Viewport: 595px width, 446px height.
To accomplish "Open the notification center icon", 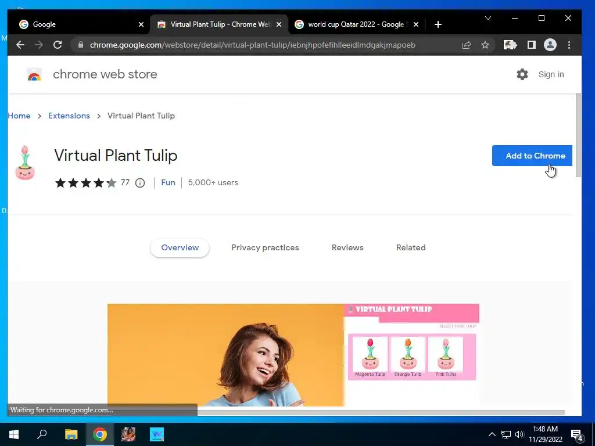I will pos(577,436).
